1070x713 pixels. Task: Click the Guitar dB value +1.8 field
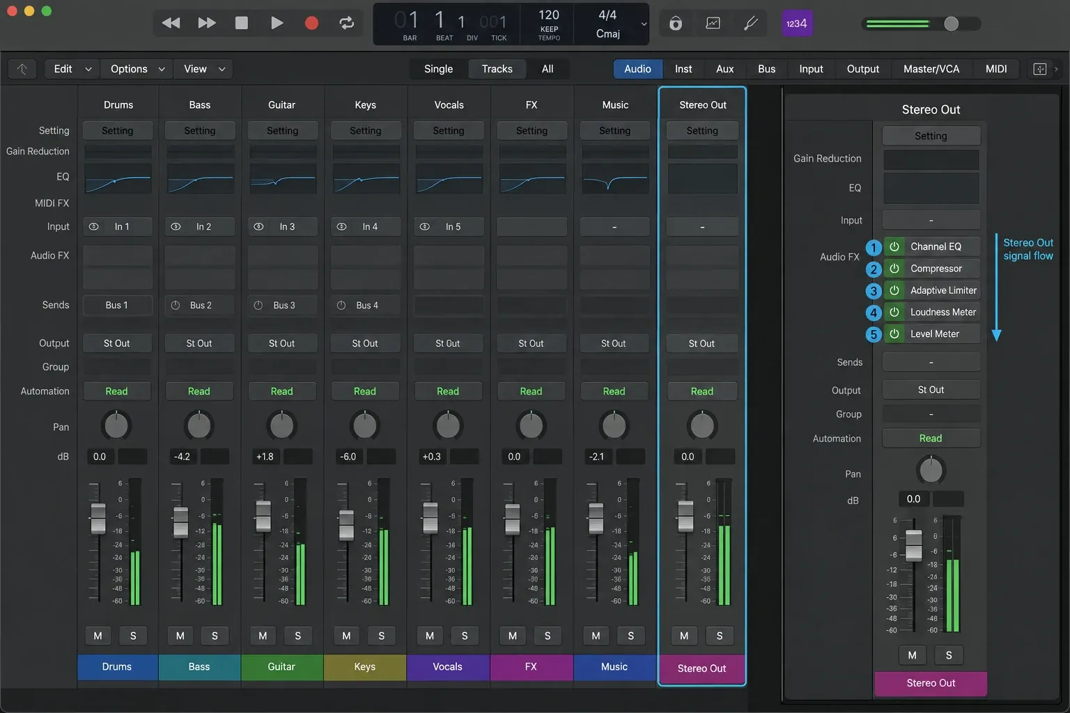point(265,457)
